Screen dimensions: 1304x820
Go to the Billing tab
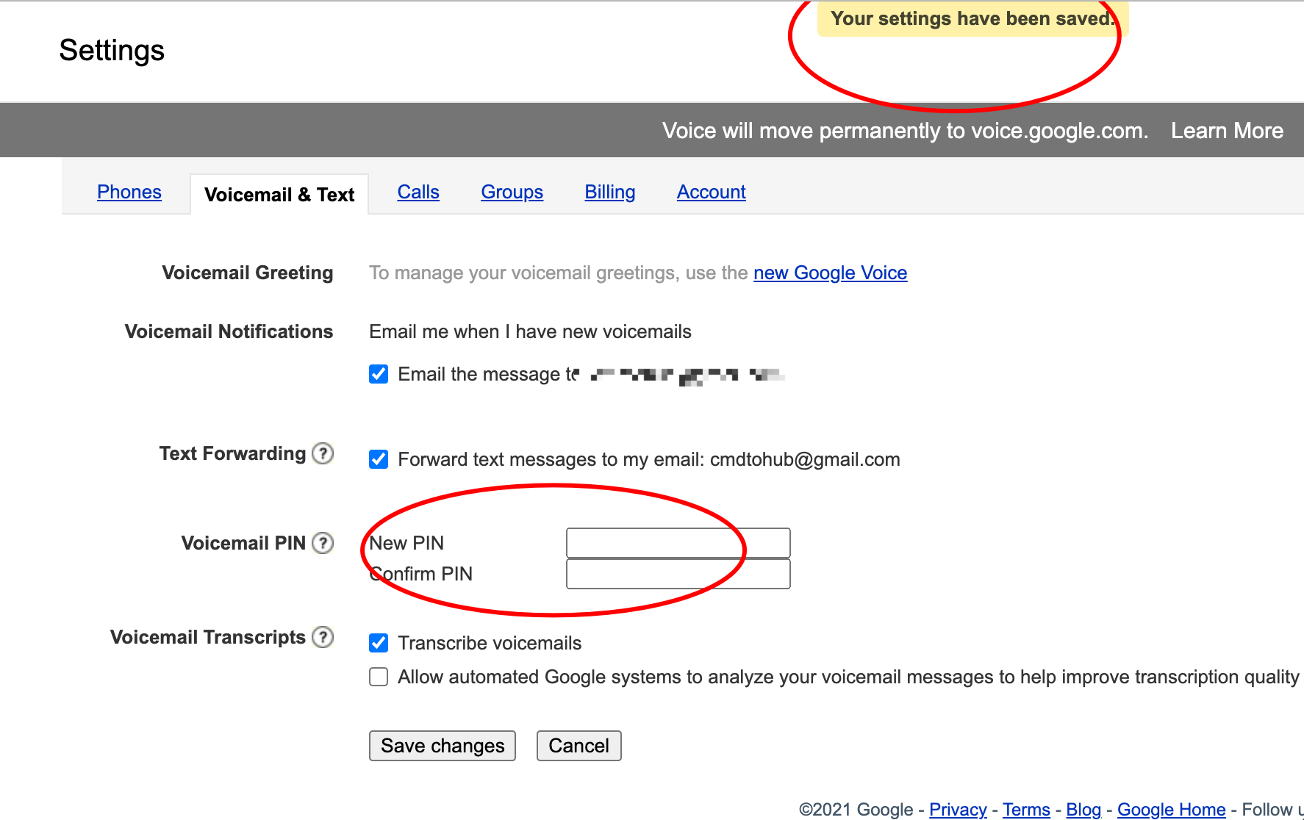coord(610,192)
